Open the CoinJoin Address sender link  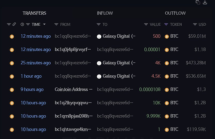click(71, 89)
